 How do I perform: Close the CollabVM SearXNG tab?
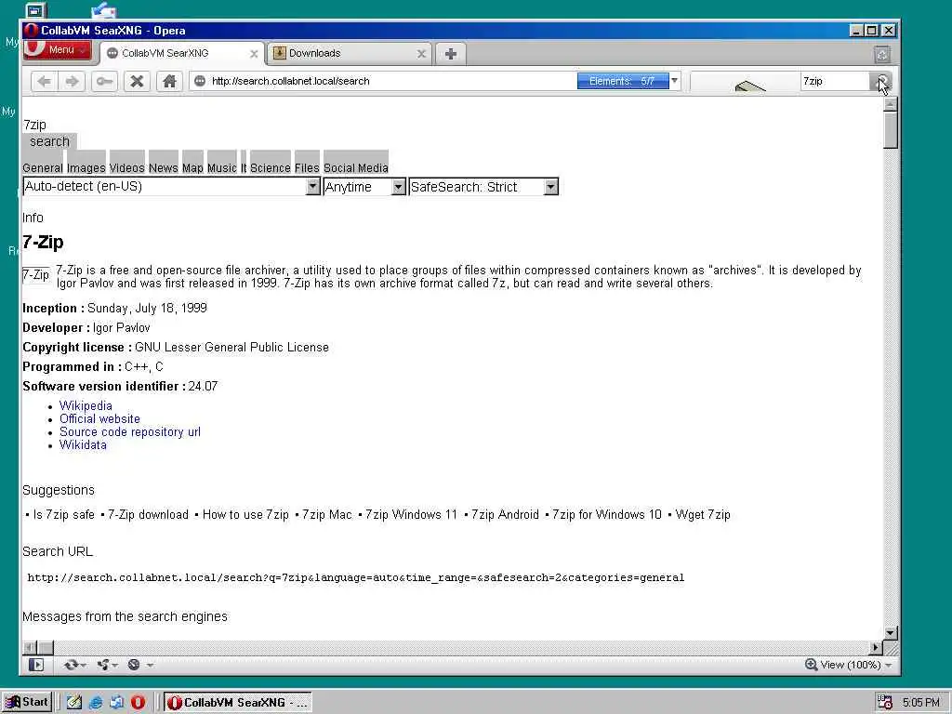coord(254,54)
